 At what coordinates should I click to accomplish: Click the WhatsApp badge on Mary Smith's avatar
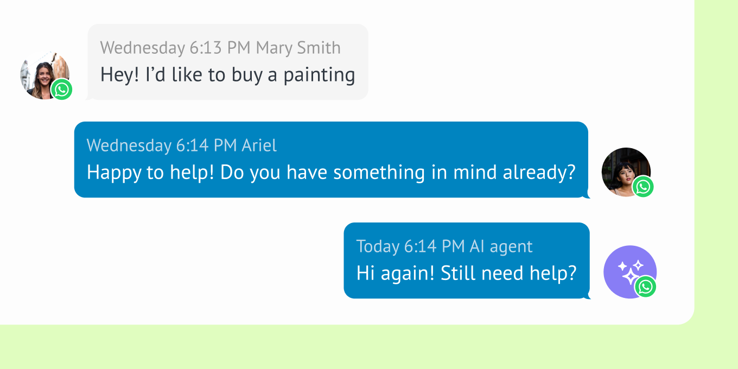(x=62, y=90)
